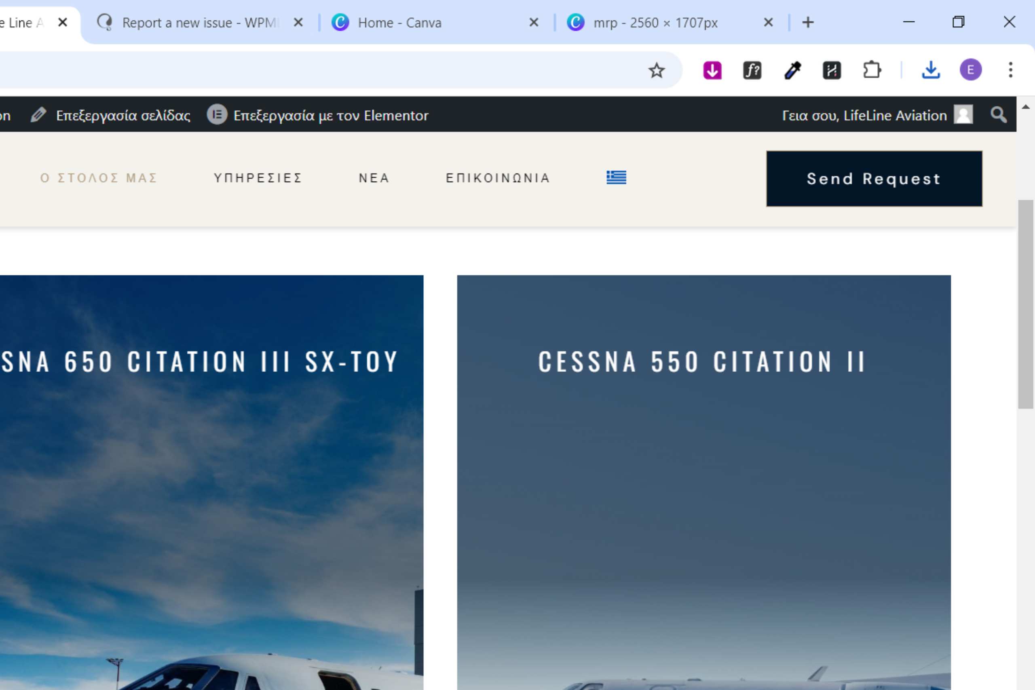The height and width of the screenshot is (690, 1035).
Task: Bookmark this page with the star icon
Action: coord(656,70)
